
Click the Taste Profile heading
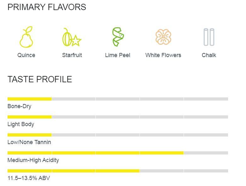pos(40,79)
